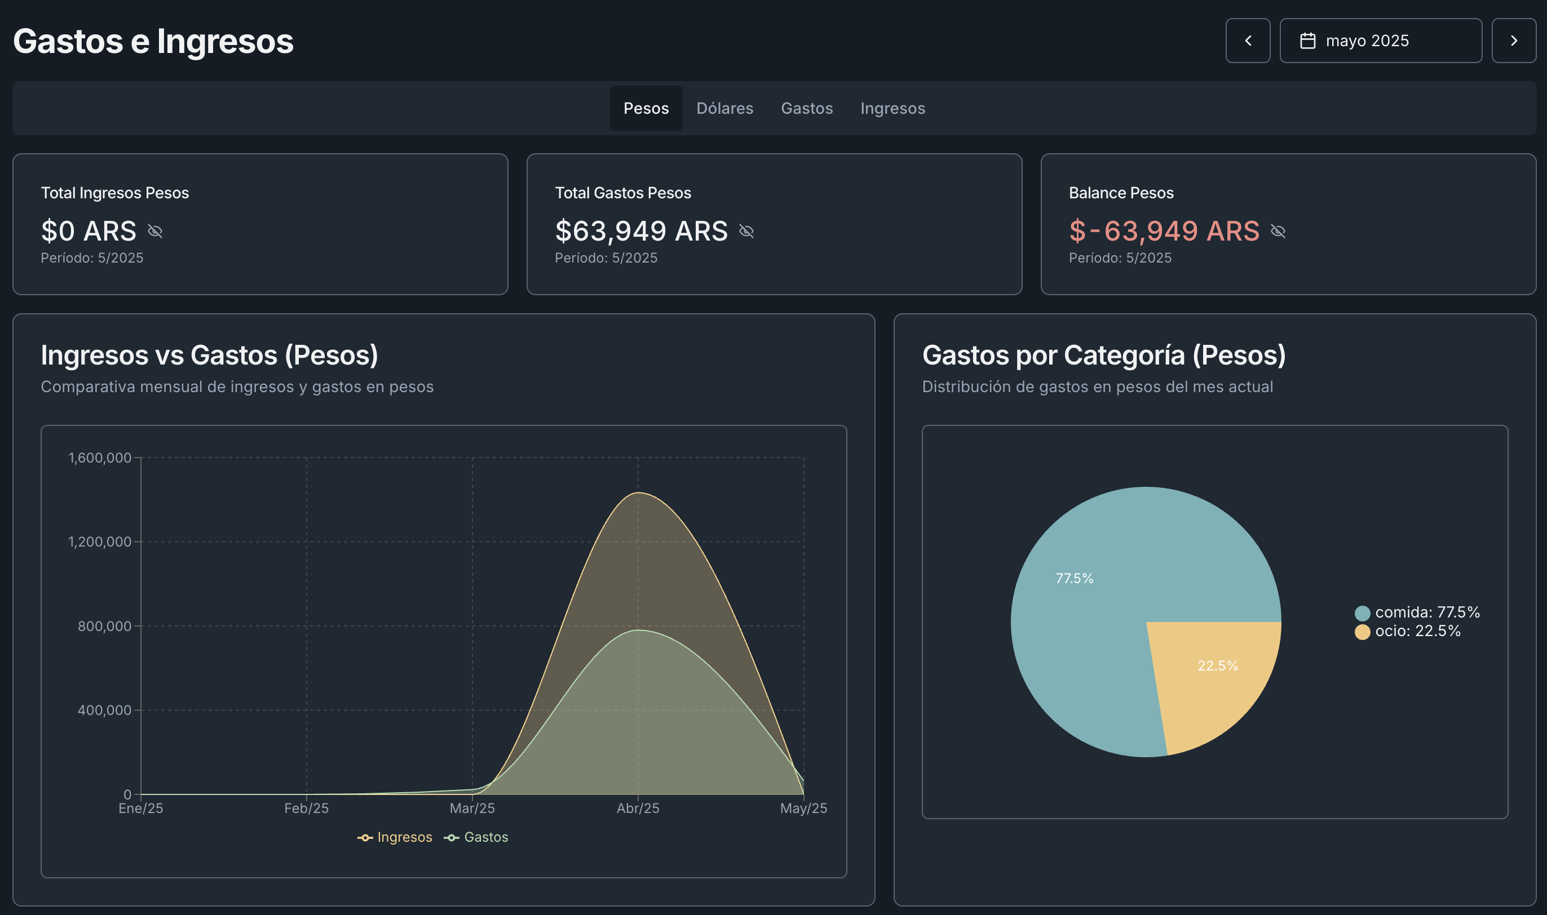The width and height of the screenshot is (1547, 915).
Task: Select the Gastos marker in the chart legend
Action: tap(452, 837)
